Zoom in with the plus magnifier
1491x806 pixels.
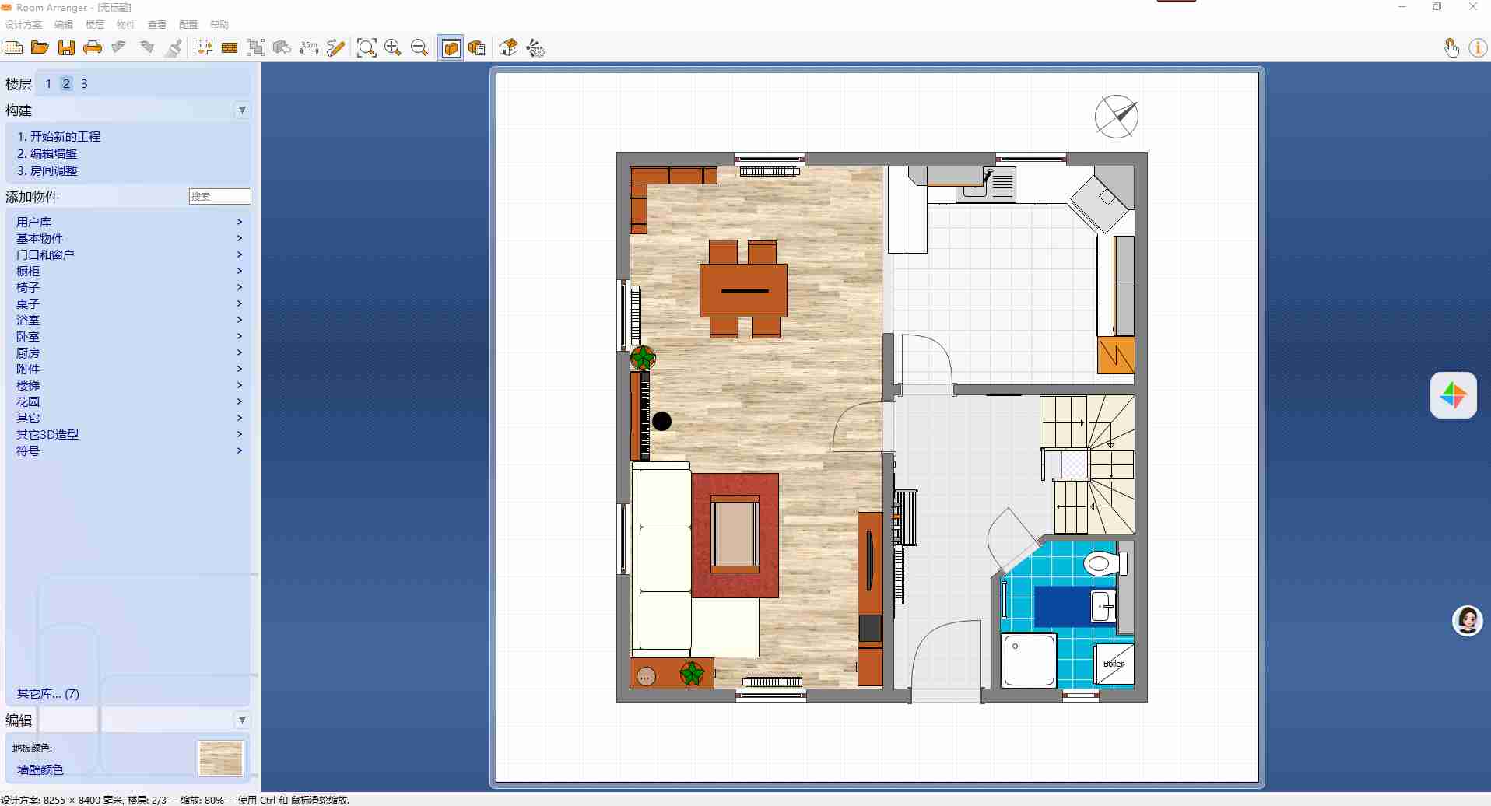click(393, 48)
